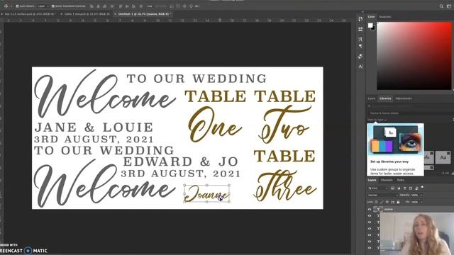Click the 'Aa' character style library thumbnail

coord(443,157)
